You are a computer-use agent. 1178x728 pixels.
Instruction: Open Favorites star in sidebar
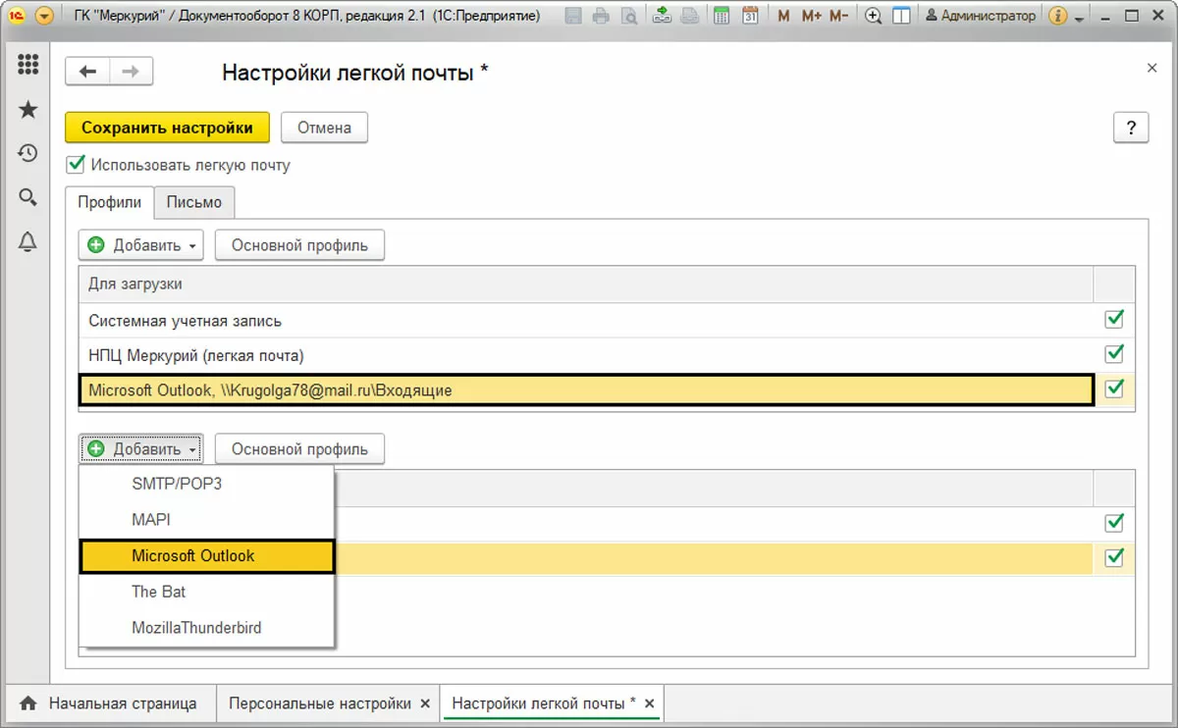pos(27,109)
